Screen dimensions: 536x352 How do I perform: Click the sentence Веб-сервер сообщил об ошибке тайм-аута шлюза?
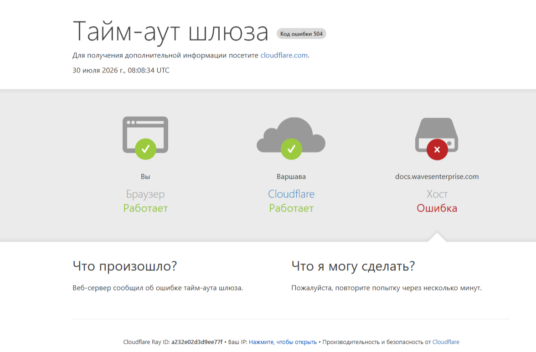point(158,288)
